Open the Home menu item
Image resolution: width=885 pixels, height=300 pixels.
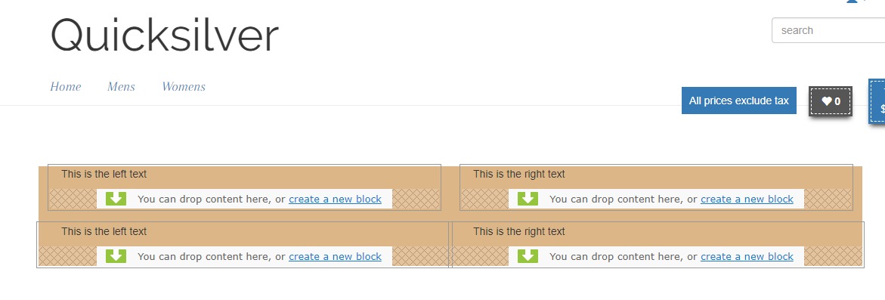(x=66, y=87)
